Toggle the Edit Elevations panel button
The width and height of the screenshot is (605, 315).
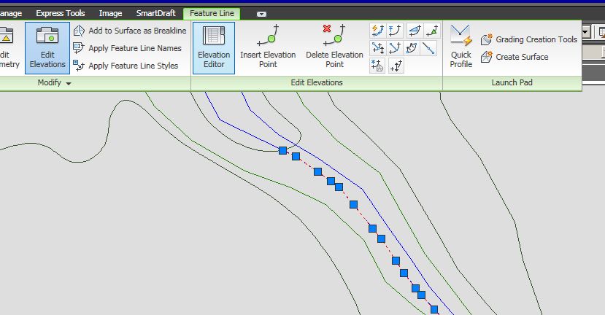47,48
